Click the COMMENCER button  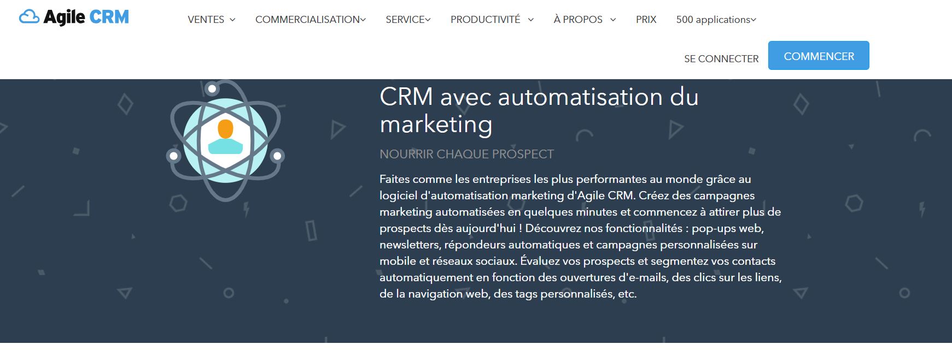tap(819, 55)
